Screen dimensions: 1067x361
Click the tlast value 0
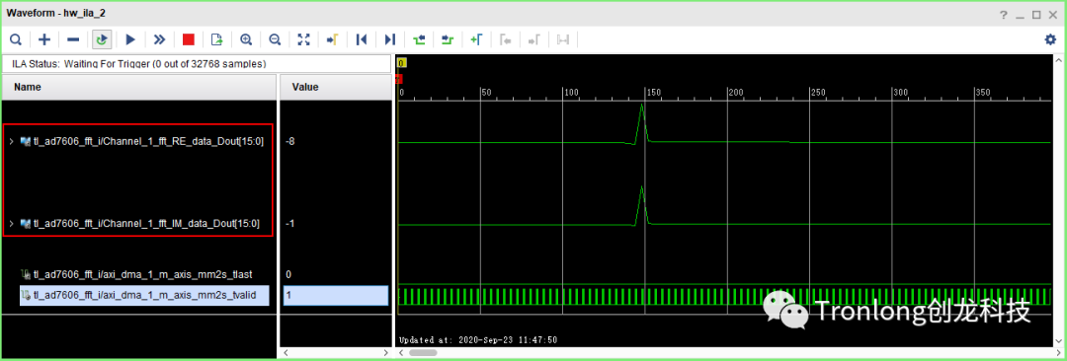288,274
